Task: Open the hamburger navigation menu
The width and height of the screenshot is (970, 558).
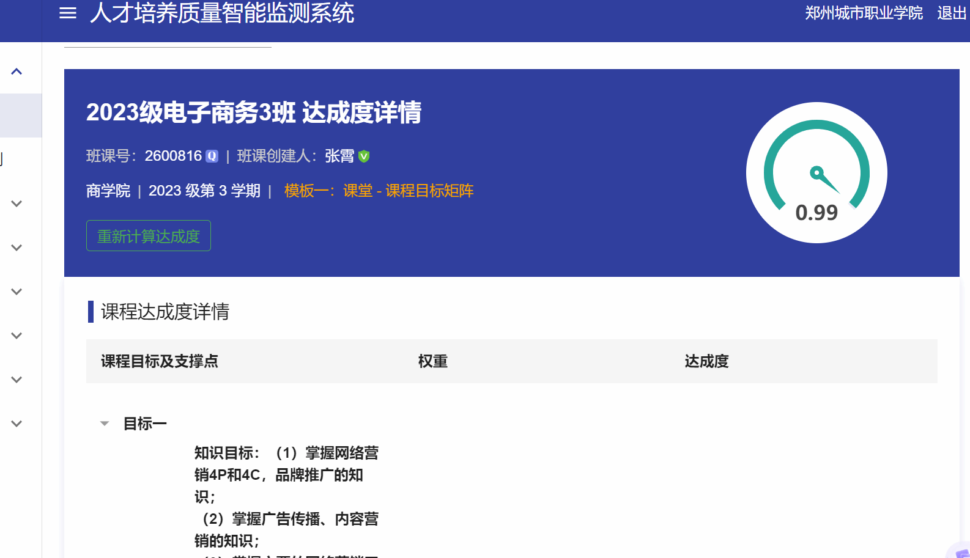Action: (68, 13)
